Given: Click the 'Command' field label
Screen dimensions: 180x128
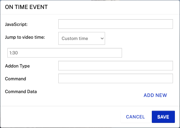Looking at the screenshot, I should click(15, 79).
